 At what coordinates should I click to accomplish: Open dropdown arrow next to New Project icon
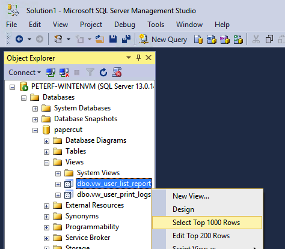69,39
